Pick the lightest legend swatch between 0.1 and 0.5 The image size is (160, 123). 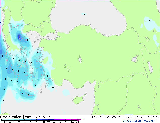[4, 120]
